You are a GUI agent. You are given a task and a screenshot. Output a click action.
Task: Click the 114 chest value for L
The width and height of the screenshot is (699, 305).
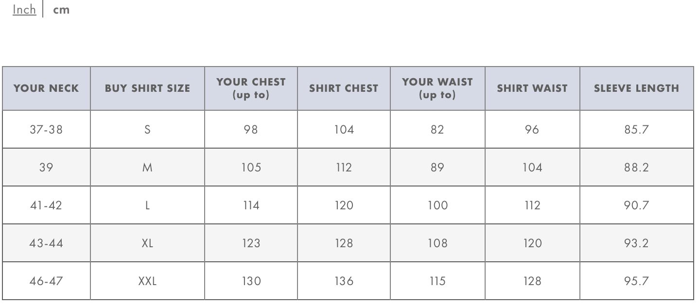click(251, 205)
